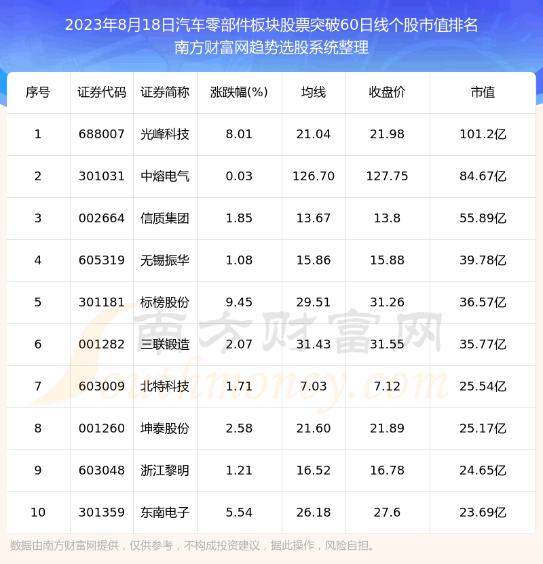The image size is (543, 564).
Task: Click closing price 27.6
Action: (387, 512)
